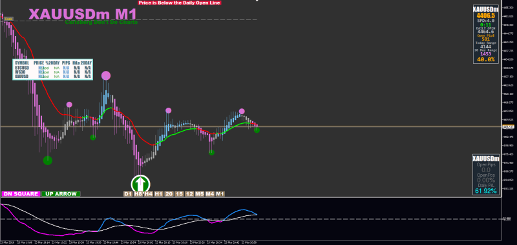
Task: Click the current price label on the price axis
Action: tap(508, 126)
